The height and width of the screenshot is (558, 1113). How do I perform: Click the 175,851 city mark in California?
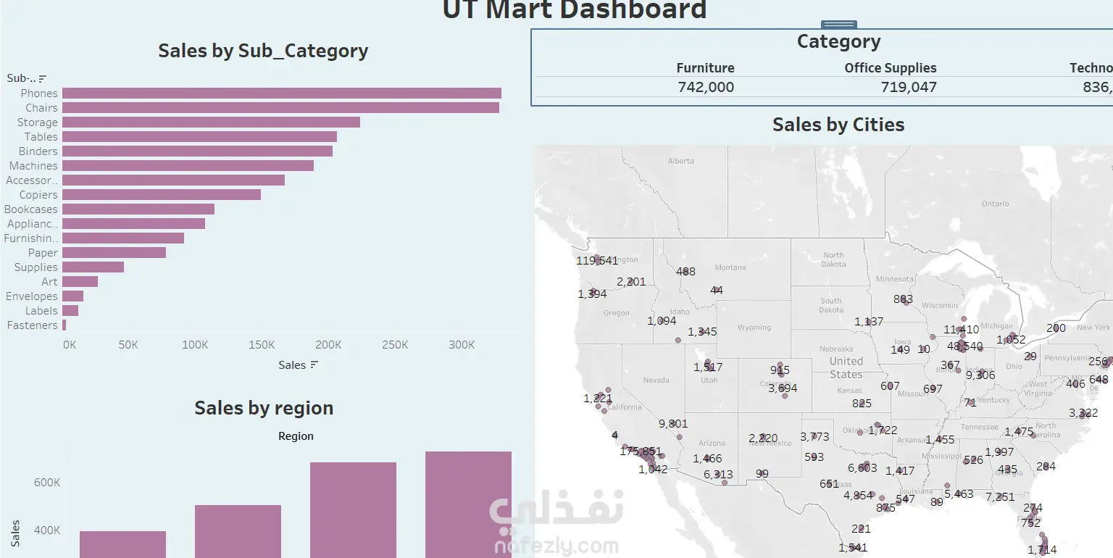point(641,451)
